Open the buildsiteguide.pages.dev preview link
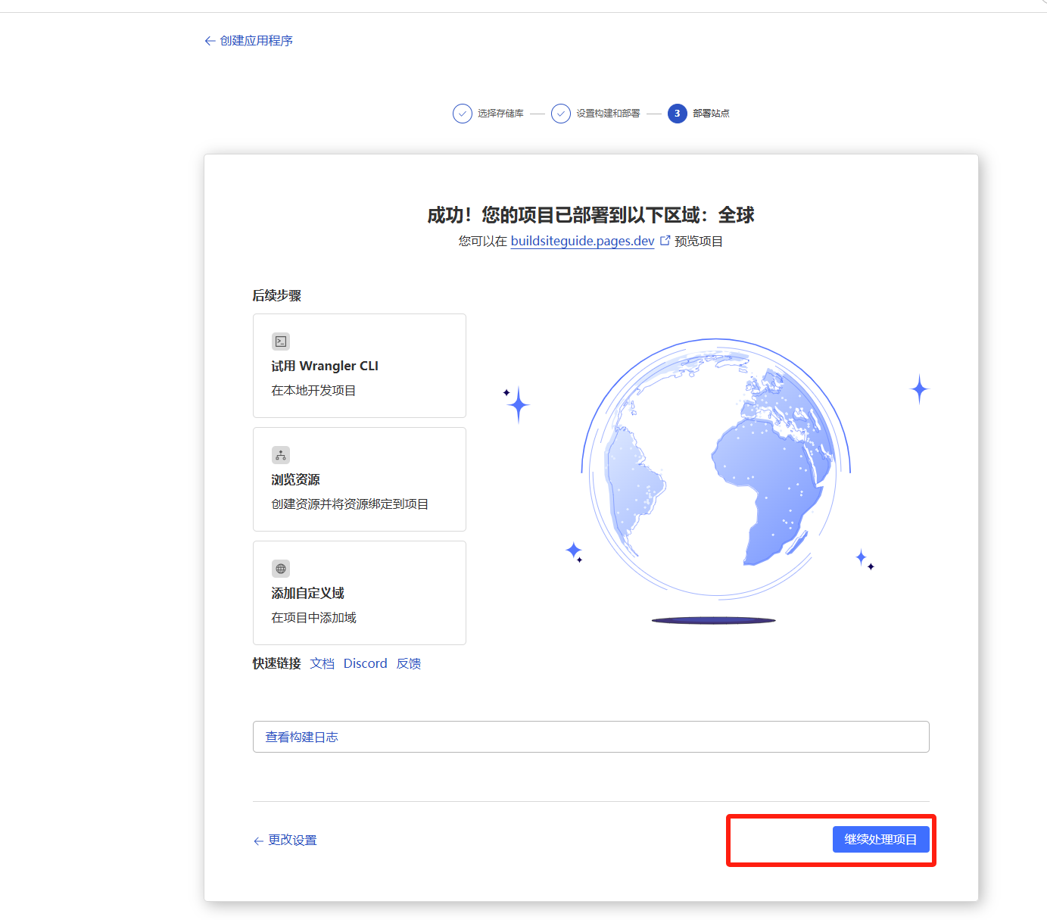This screenshot has width=1047, height=920. click(581, 241)
